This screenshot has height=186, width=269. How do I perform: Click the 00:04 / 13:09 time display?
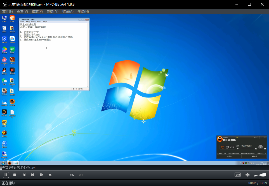click(x=258, y=183)
